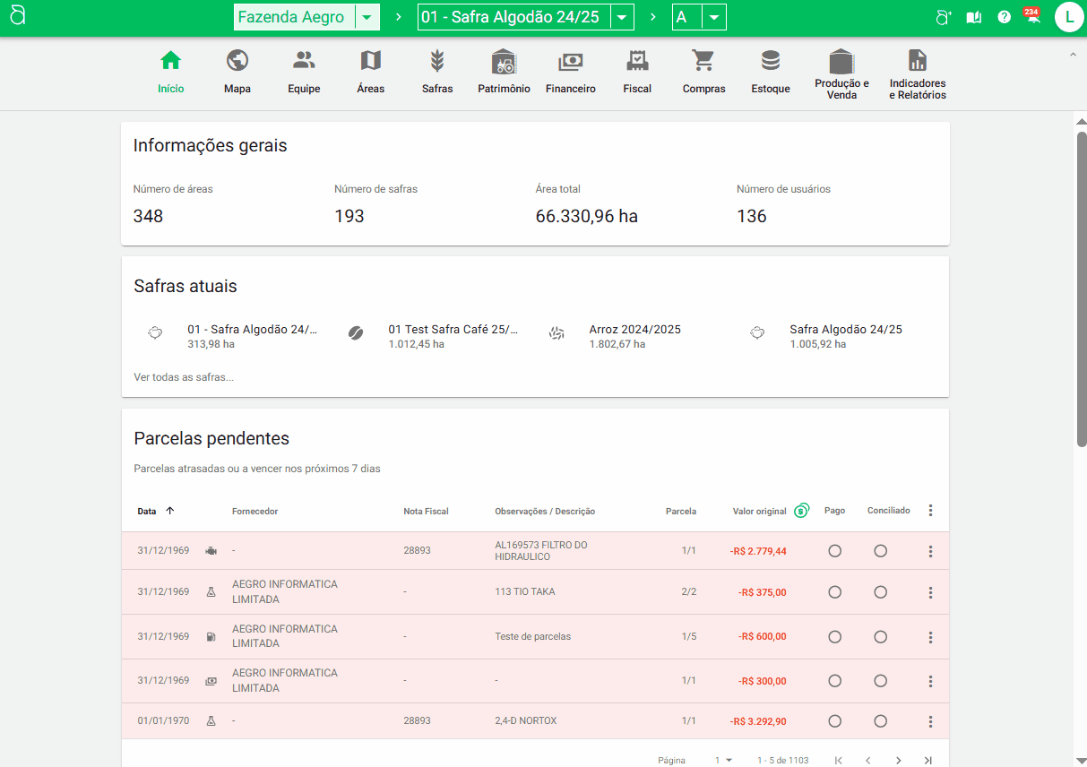Click the Ver todas as safras link

coord(184,377)
